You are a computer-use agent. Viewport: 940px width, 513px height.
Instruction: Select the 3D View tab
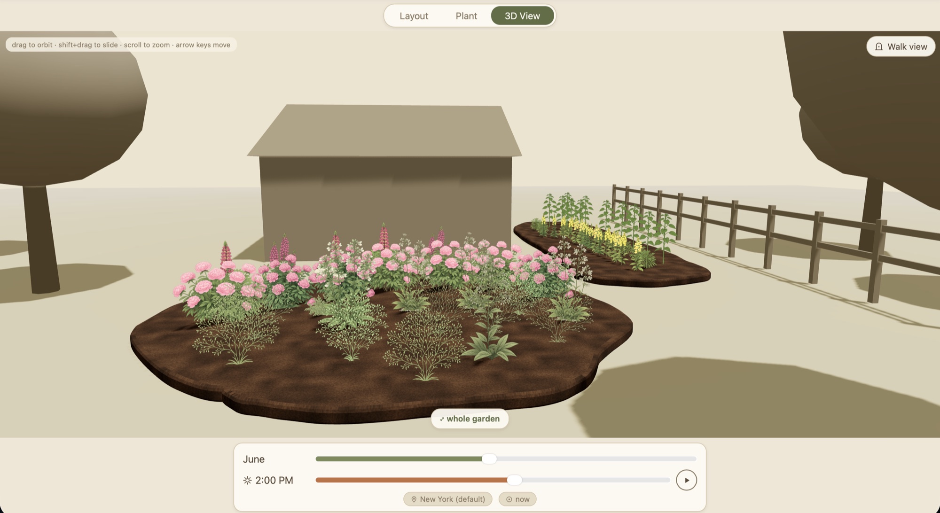coord(522,16)
